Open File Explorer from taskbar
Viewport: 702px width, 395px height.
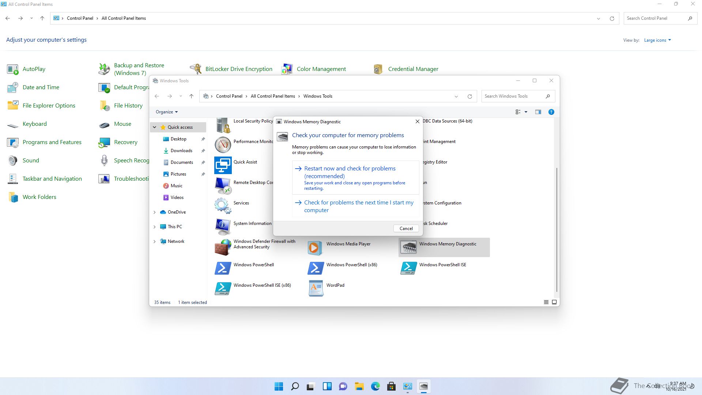click(x=359, y=386)
